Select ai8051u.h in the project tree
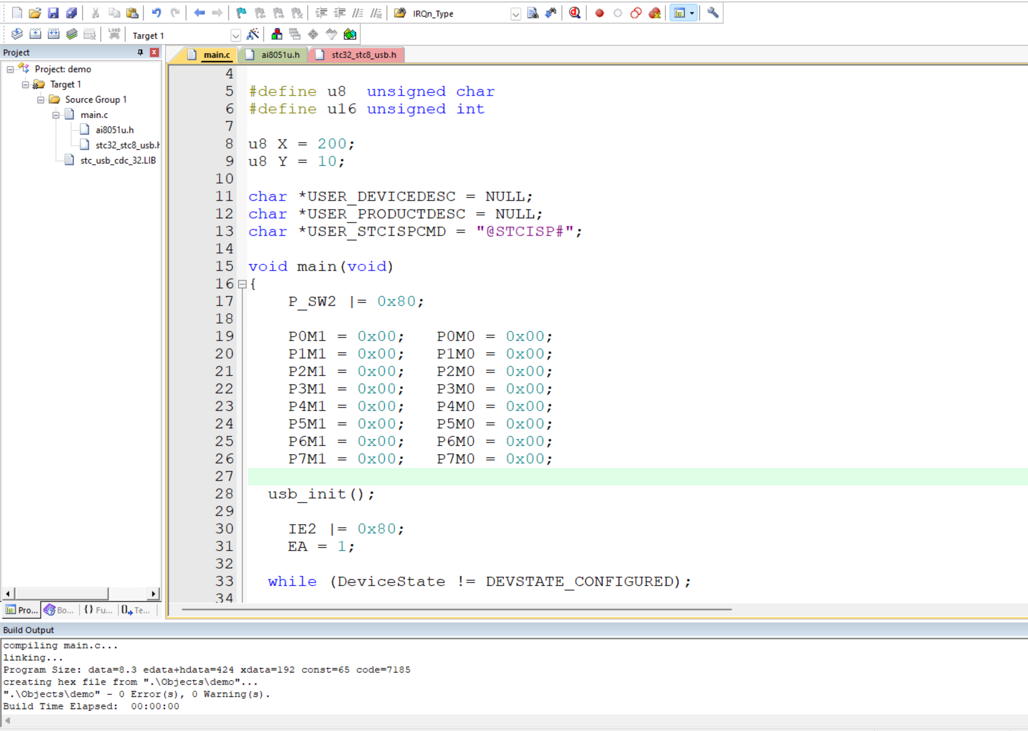This screenshot has height=731, width=1028. tap(115, 130)
